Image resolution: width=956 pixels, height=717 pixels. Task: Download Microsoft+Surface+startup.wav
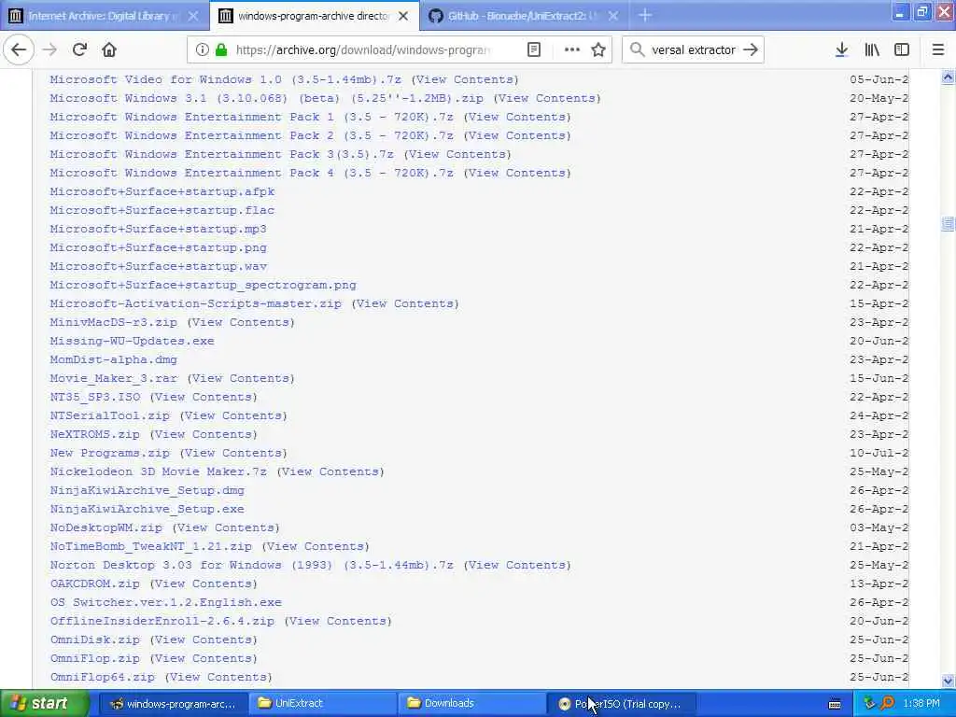(x=159, y=266)
